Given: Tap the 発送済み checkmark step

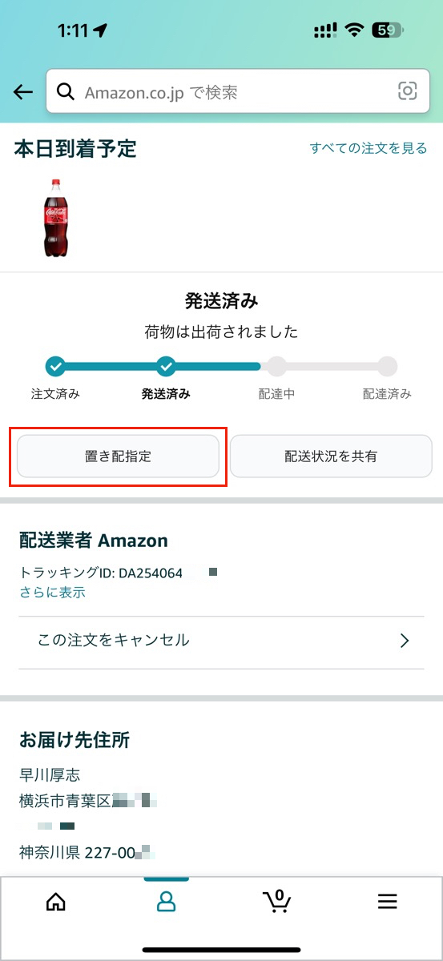Looking at the screenshot, I should click(166, 367).
